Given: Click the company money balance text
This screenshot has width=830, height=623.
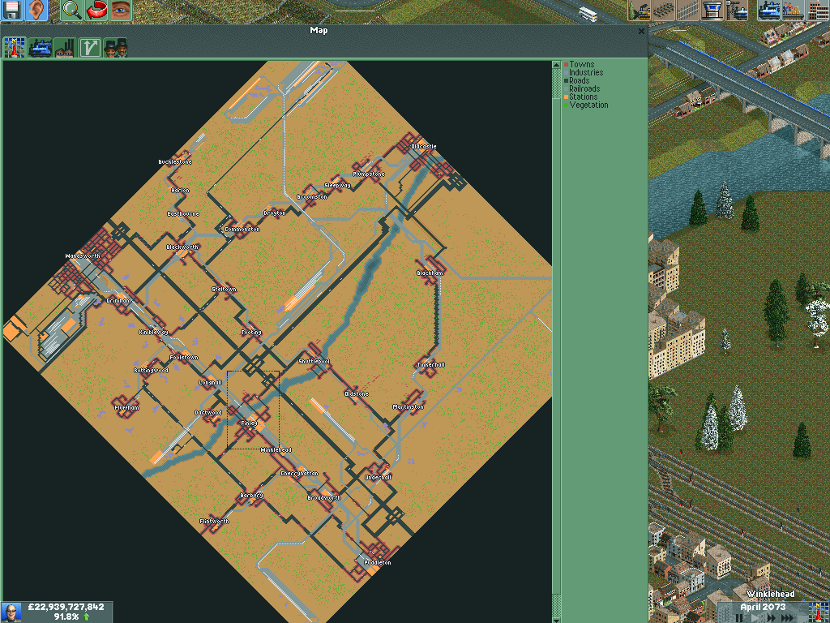Looking at the screenshot, I should point(66,607).
